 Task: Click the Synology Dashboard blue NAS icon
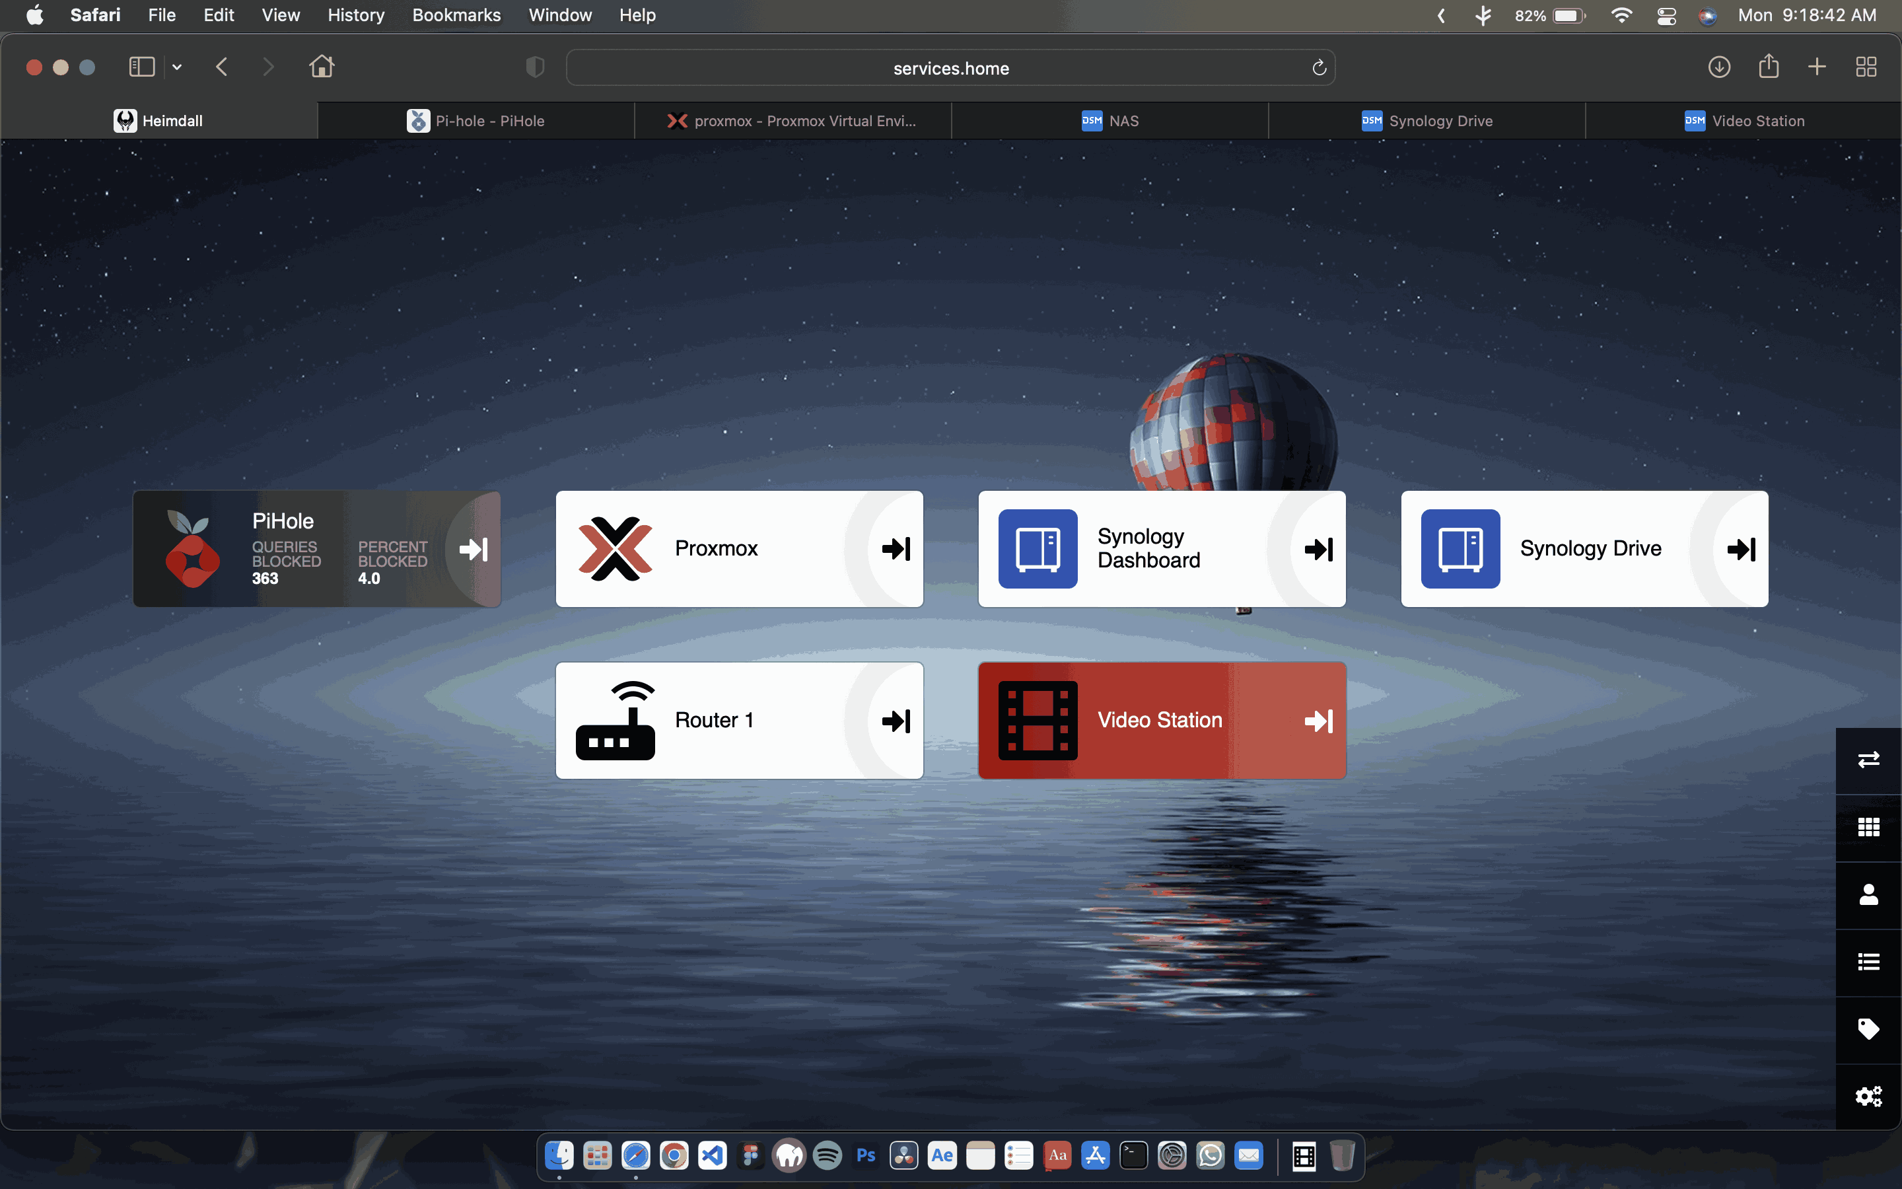(x=1038, y=549)
